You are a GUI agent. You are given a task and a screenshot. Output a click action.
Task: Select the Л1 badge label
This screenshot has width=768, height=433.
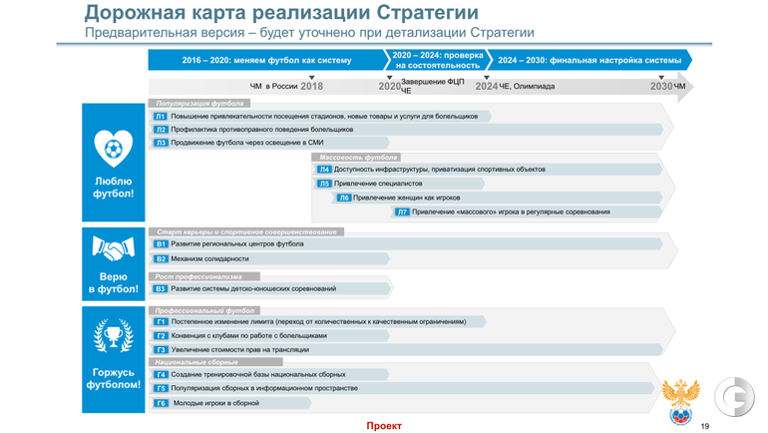click(160, 116)
